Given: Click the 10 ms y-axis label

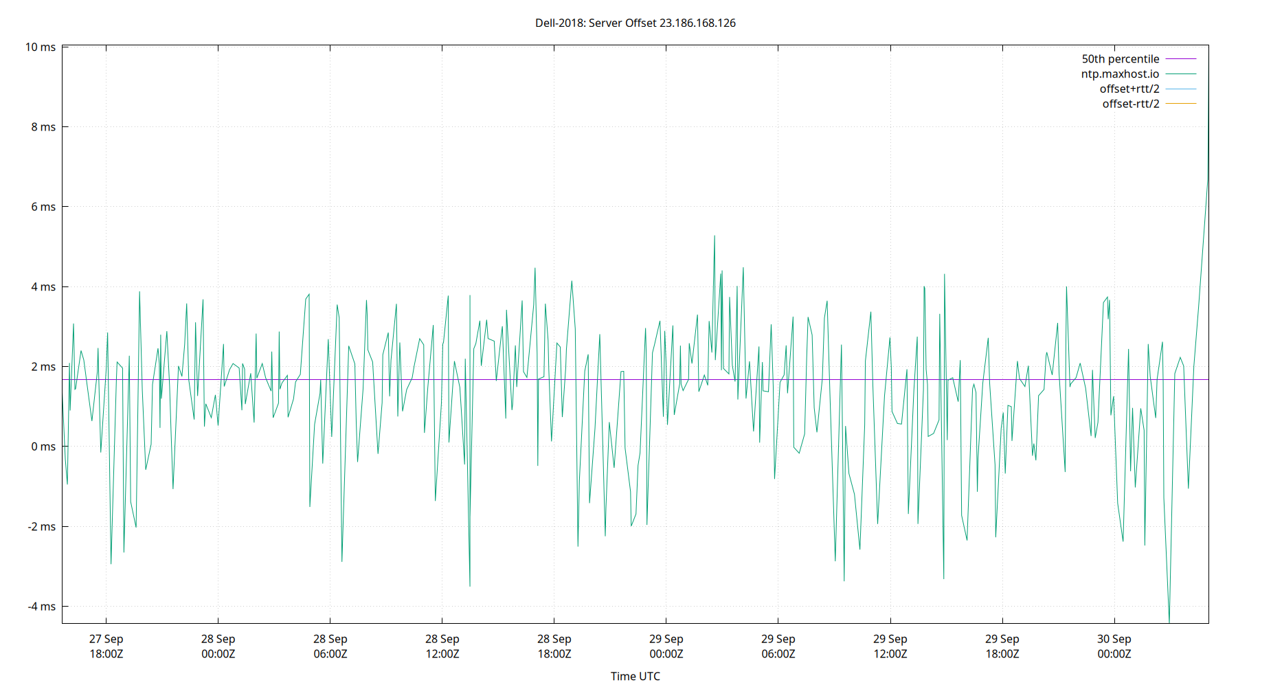Looking at the screenshot, I should 41,47.
